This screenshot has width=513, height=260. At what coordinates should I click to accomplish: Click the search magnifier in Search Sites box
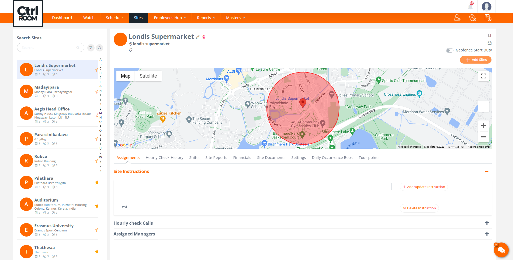[78, 48]
